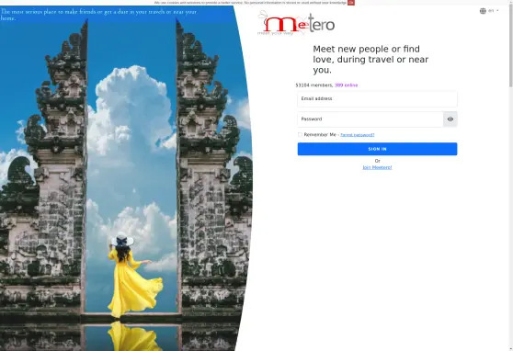The image size is (513, 351).
Task: Click the 'Meet new people or find love' heading
Action: tap(370, 60)
